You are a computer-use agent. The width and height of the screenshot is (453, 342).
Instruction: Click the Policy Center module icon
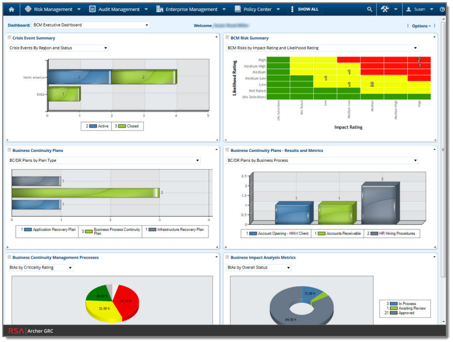[237, 9]
